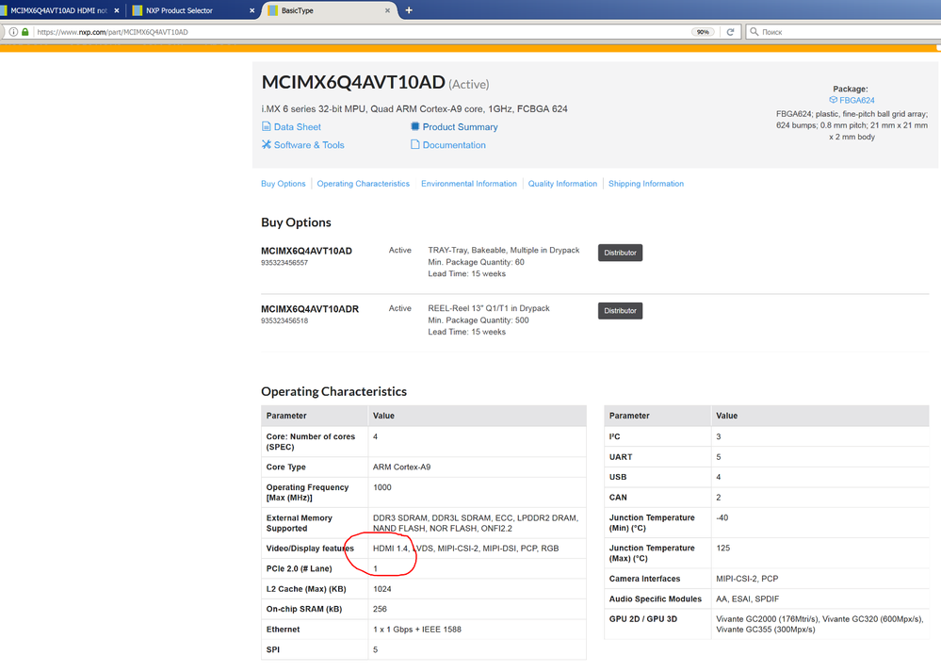Click part code 935323456557
941x672 pixels.
pyautogui.click(x=284, y=263)
